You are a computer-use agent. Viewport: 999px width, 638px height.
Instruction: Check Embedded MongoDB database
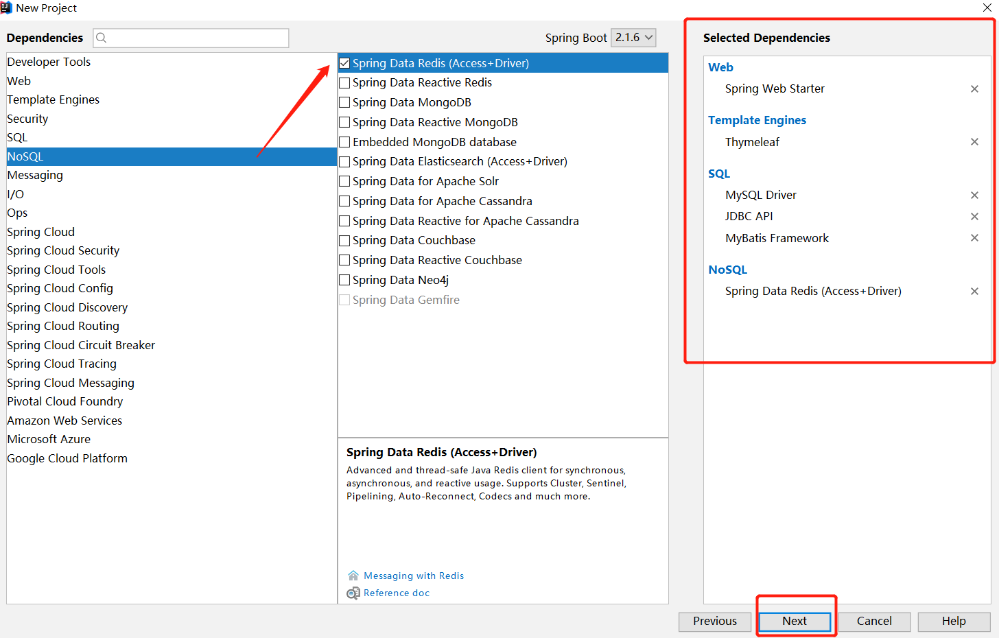(344, 143)
